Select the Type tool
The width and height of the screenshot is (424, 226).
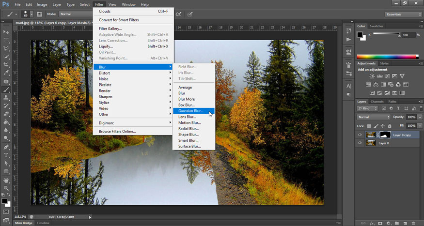pos(6,155)
